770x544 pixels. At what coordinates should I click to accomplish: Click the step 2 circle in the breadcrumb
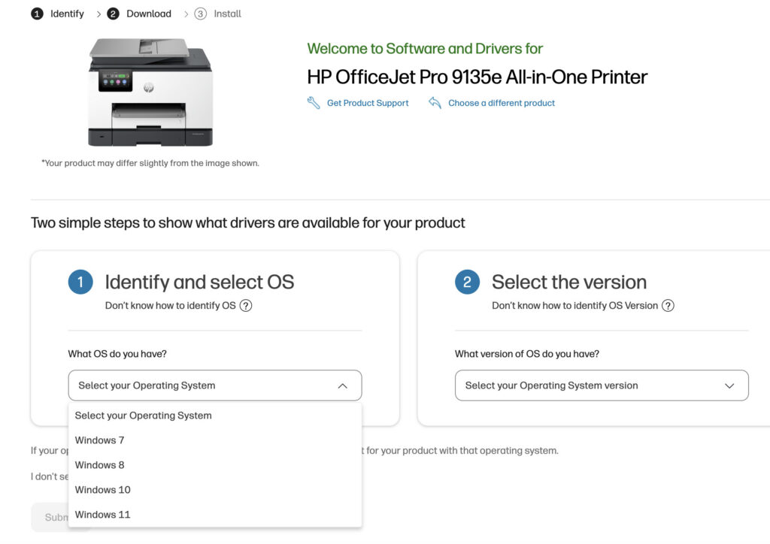click(x=113, y=13)
